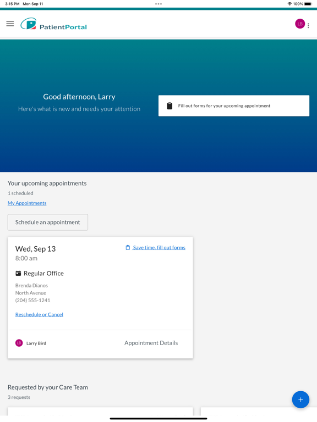Open the hamburger navigation menu
The height and width of the screenshot is (422, 317).
click(10, 24)
